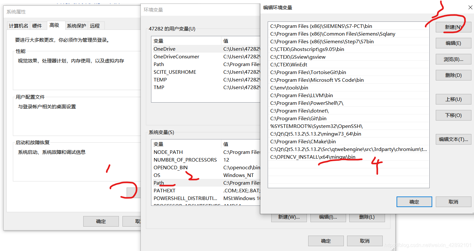Select OneDrive in user variables
474x251 pixels.
pyautogui.click(x=206, y=49)
